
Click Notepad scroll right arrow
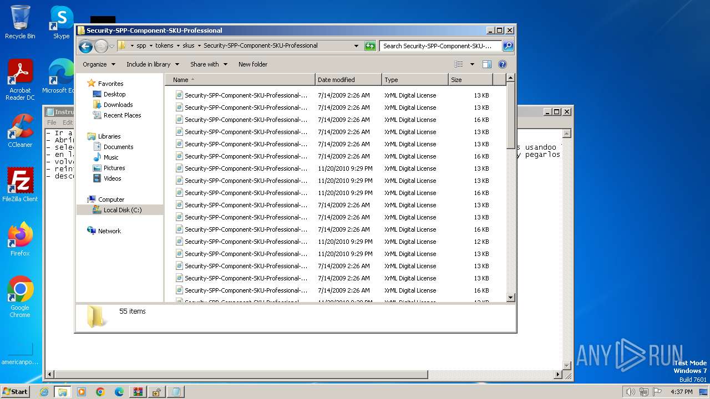point(559,375)
